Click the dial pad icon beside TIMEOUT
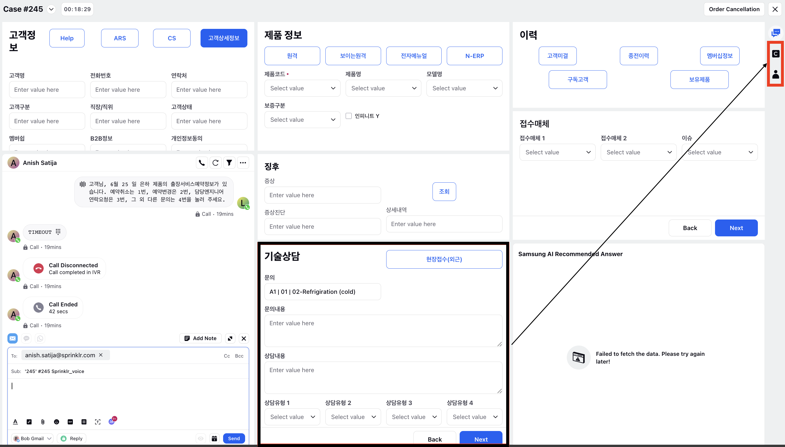The width and height of the screenshot is (785, 447). coord(58,232)
